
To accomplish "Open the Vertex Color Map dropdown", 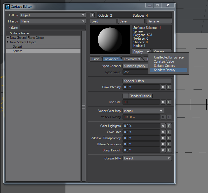I will [x=143, y=111].
